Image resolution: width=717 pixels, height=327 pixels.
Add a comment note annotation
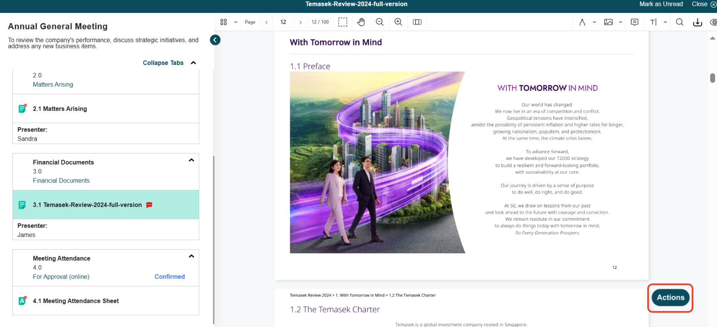tap(635, 22)
